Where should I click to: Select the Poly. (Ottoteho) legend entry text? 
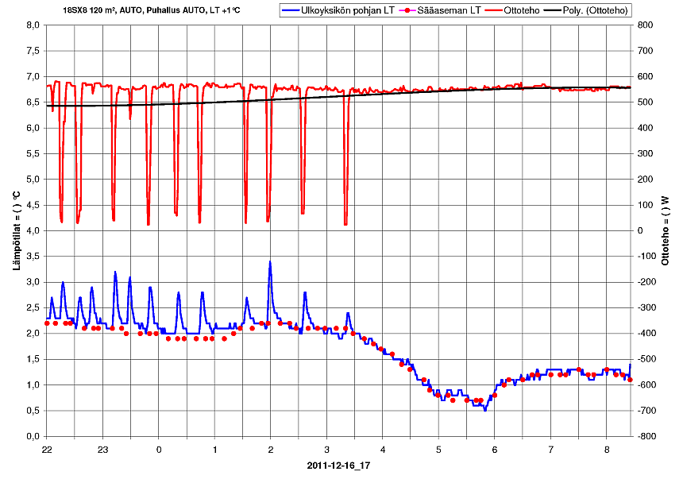pyautogui.click(x=596, y=10)
